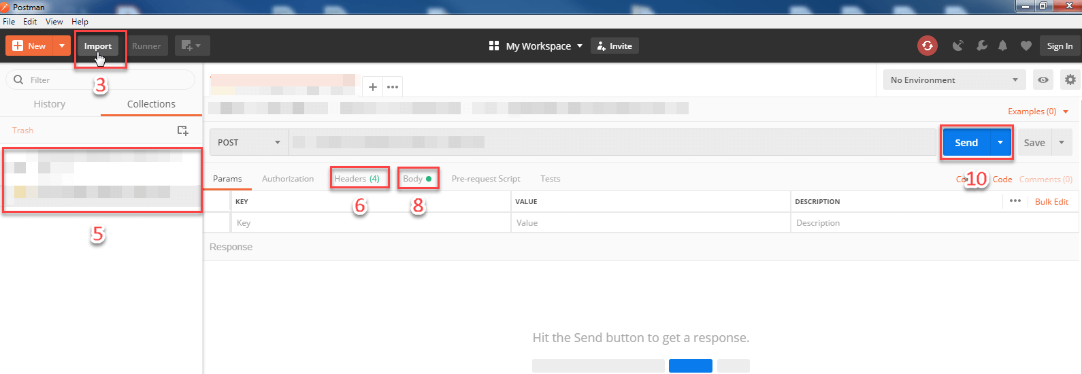Click the Bulk Edit link

(x=1051, y=201)
